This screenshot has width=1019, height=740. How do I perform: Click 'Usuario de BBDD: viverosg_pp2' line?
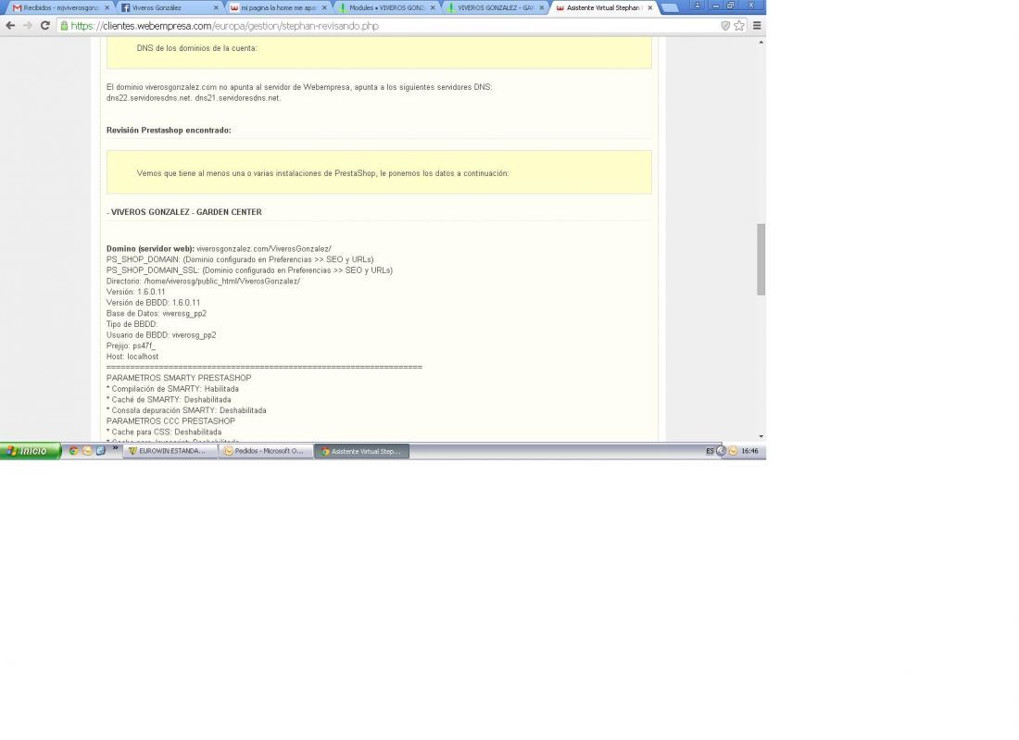(161, 335)
